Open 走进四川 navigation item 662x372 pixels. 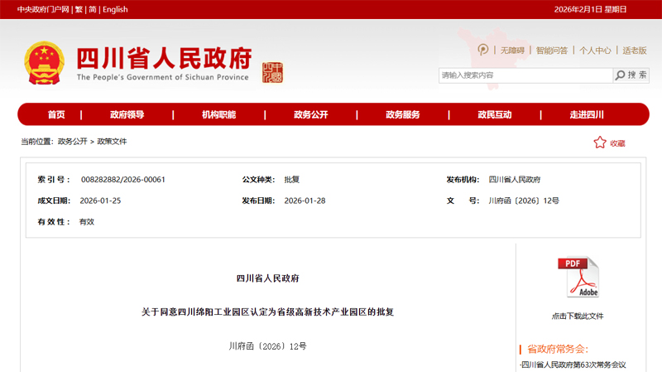(x=586, y=114)
